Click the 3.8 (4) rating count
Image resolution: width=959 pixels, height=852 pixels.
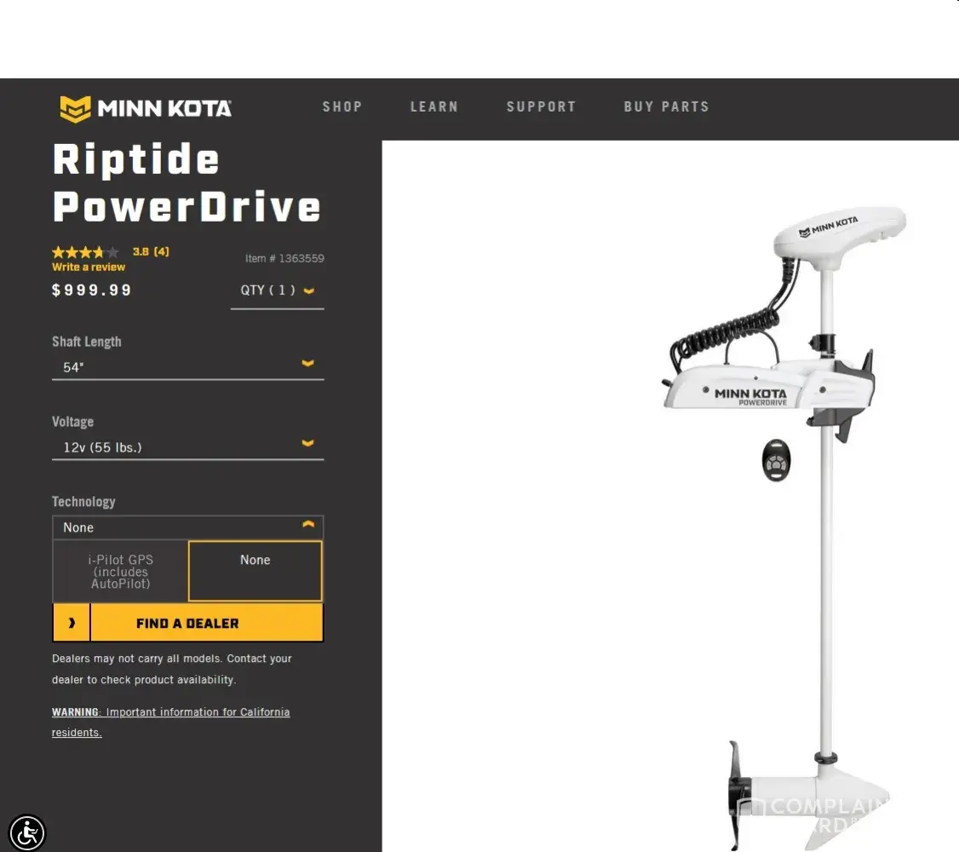pyautogui.click(x=151, y=251)
